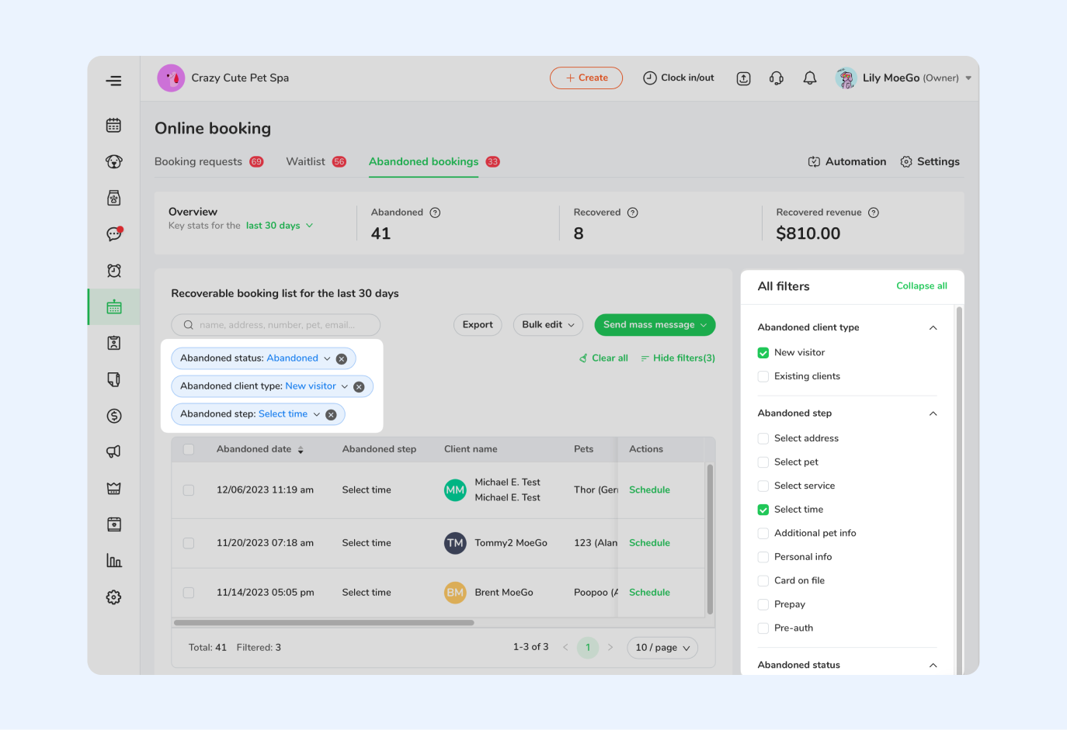
Task: Enable the Select service filter checkbox
Action: pos(763,486)
